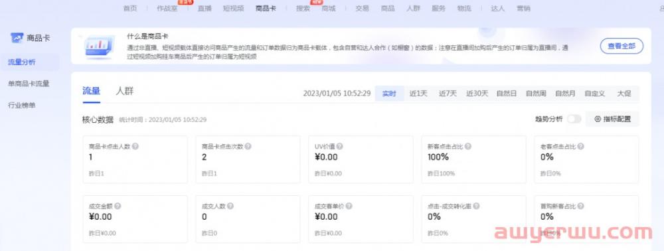Go to 首页 in top navigation
This screenshot has width=664, height=251.
(x=130, y=9)
